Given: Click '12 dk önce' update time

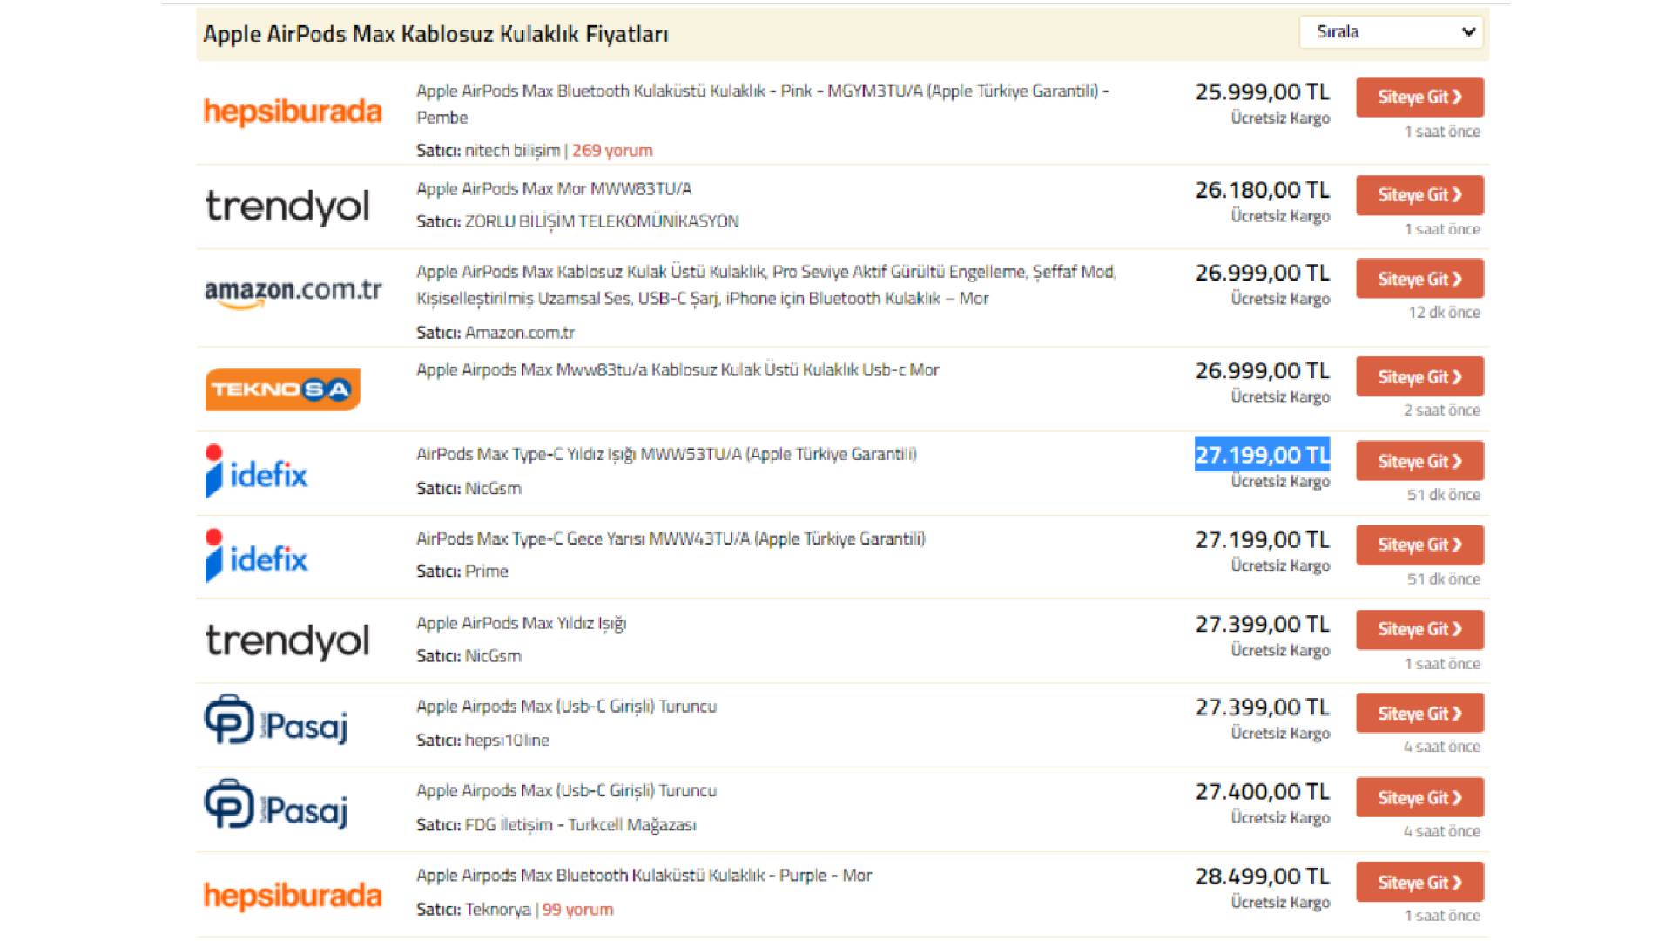Looking at the screenshot, I should pyautogui.click(x=1444, y=312).
